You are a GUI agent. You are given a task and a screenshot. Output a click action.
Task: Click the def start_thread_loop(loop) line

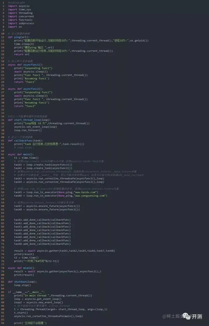click(x=29, y=120)
